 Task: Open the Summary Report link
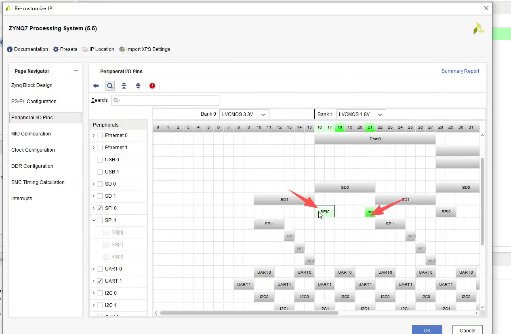(460, 71)
